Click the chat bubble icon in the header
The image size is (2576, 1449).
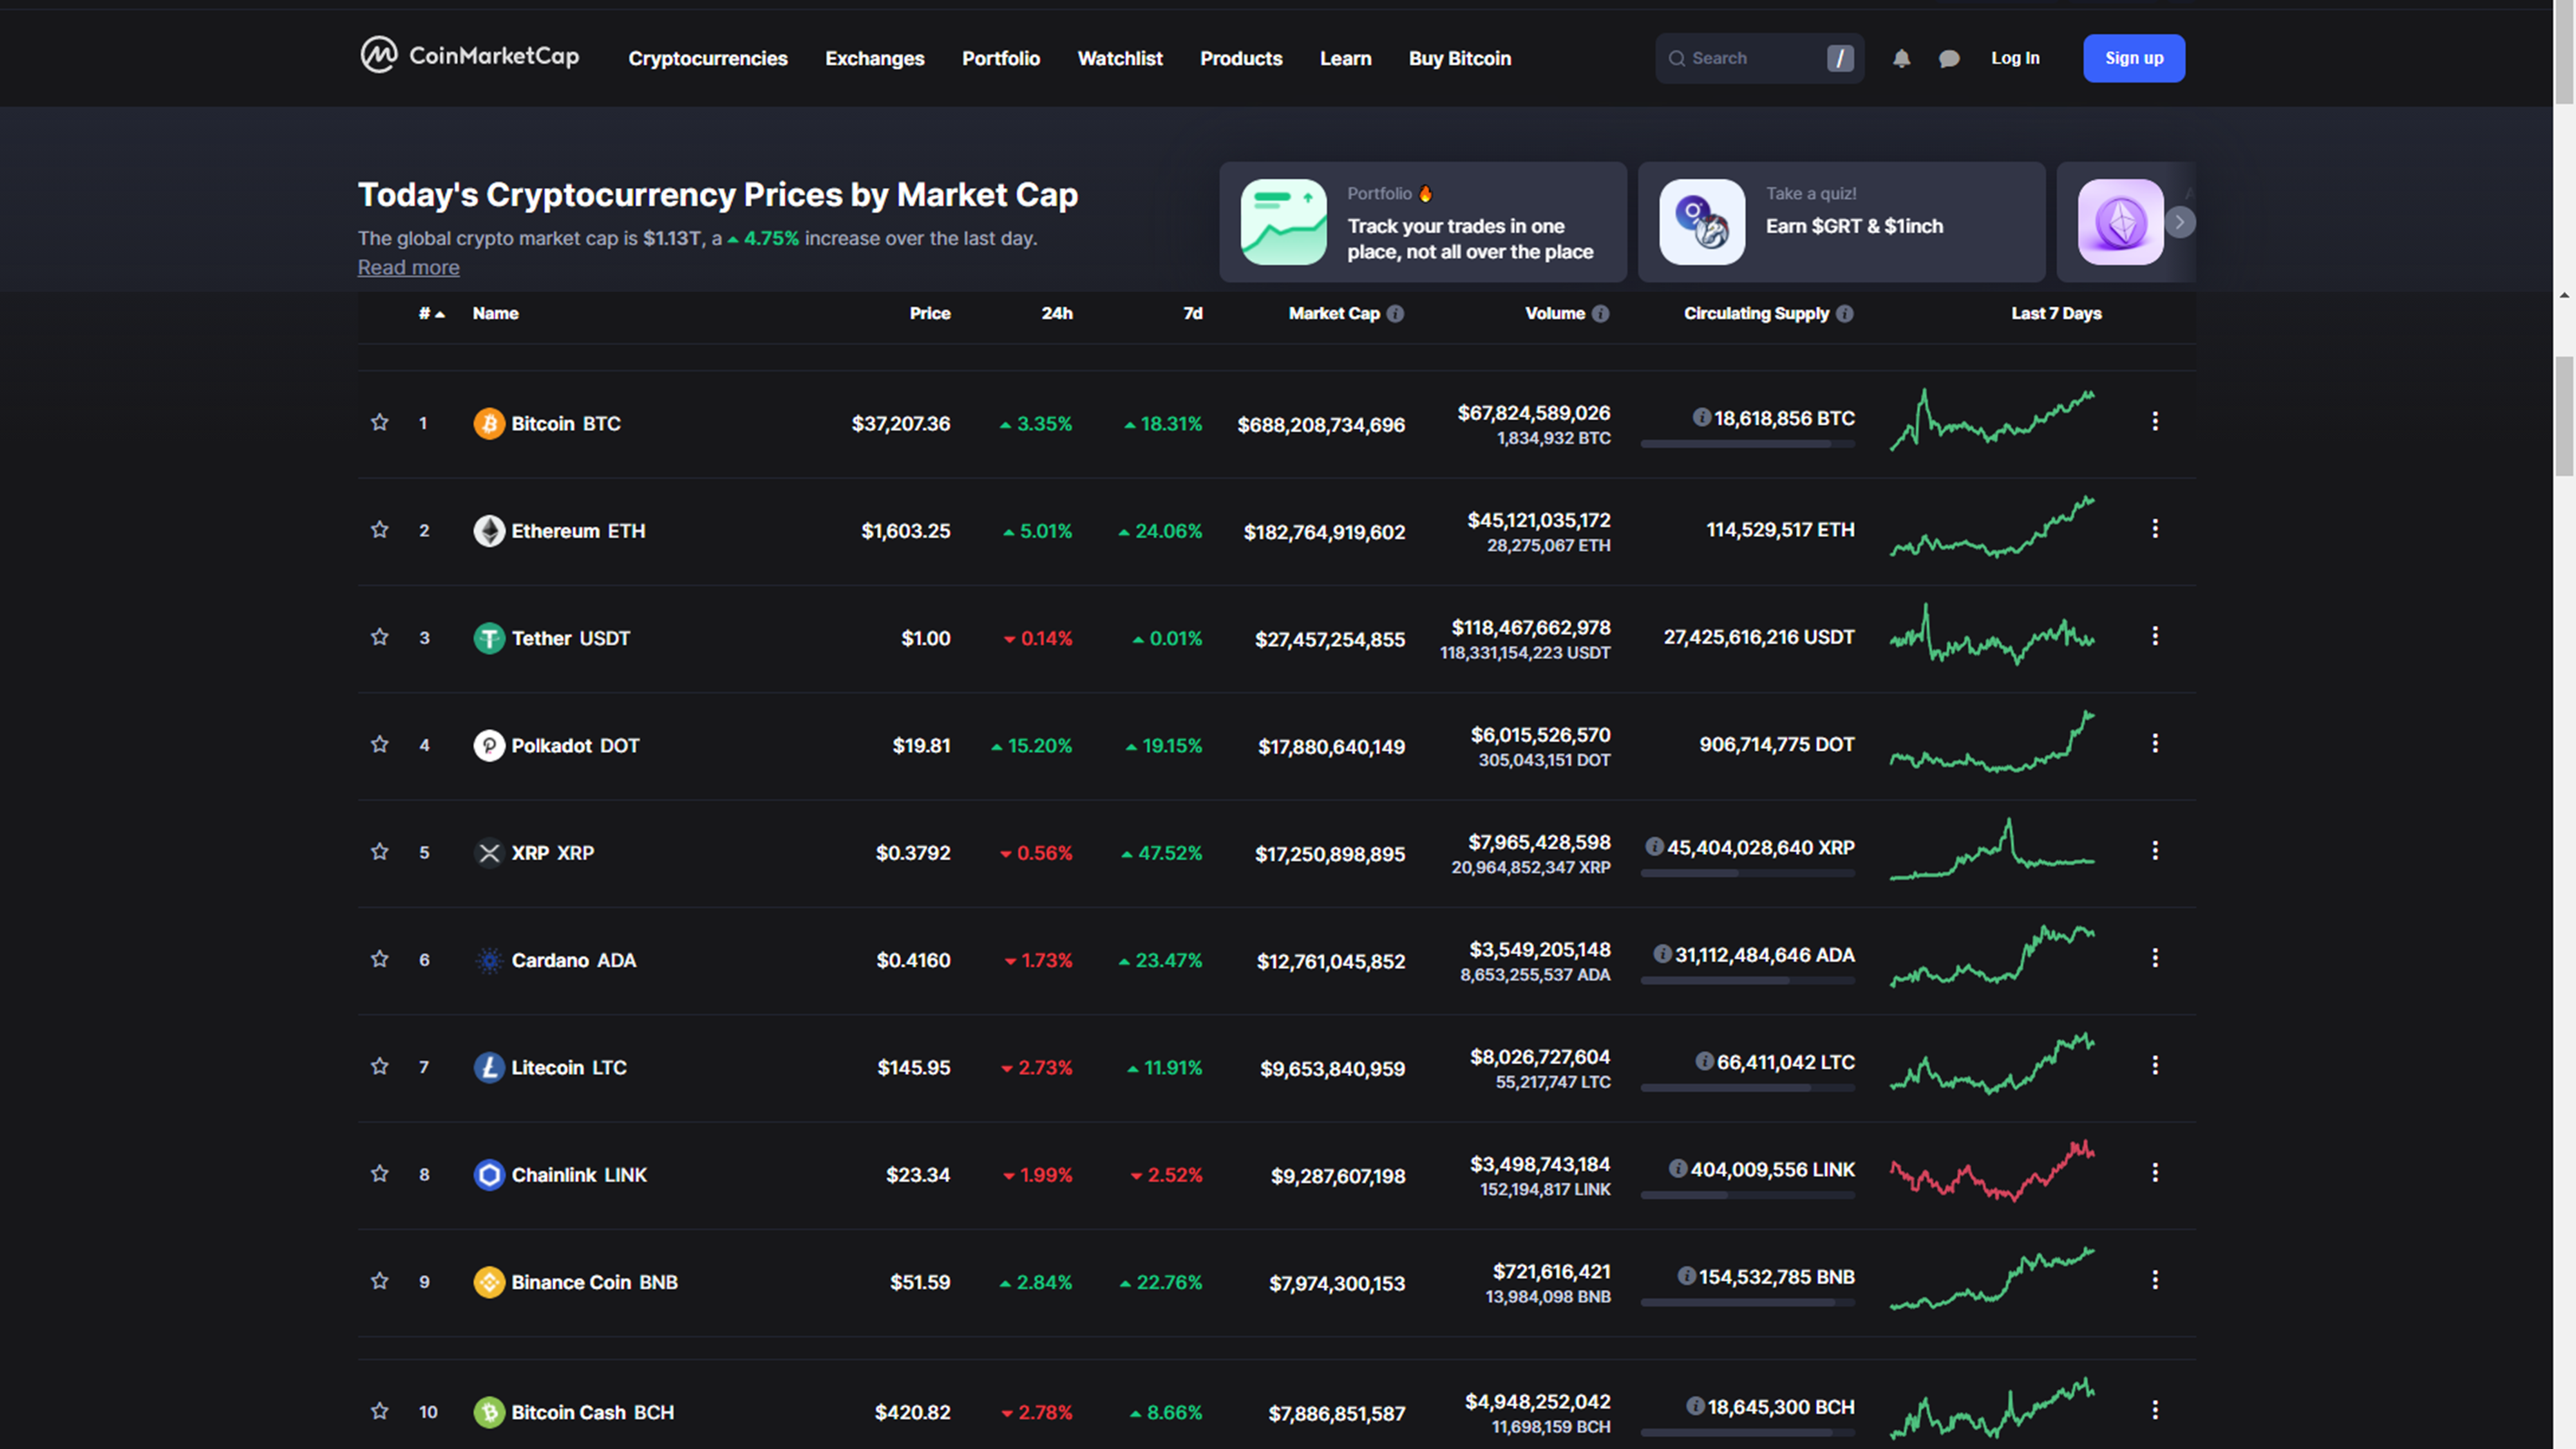point(1948,58)
